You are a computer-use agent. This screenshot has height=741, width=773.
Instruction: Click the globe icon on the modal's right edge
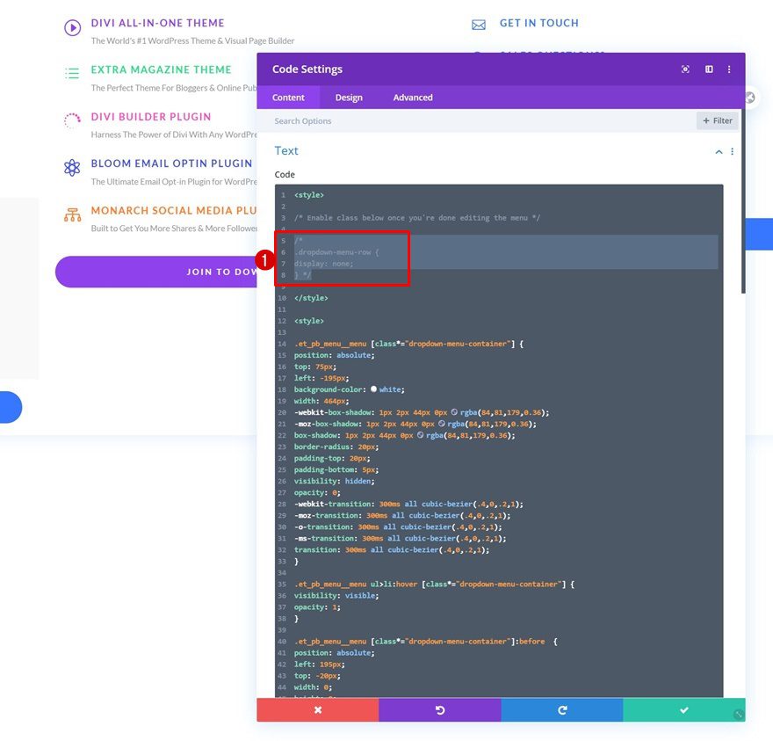coord(751,98)
